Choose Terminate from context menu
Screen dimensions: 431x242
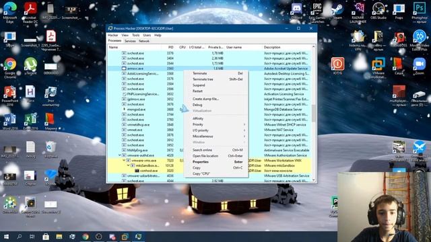(216, 73)
